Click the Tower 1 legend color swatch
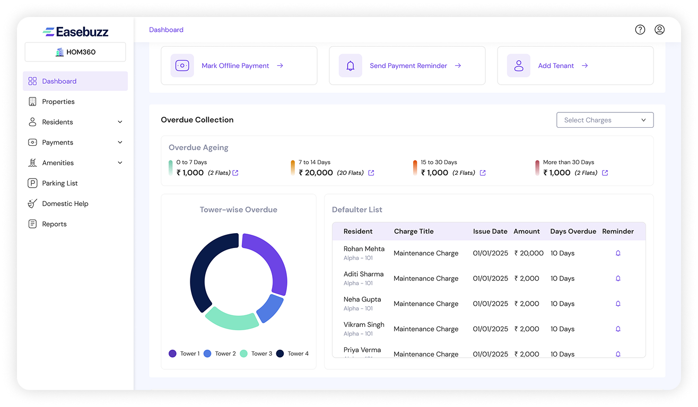 coord(172,353)
